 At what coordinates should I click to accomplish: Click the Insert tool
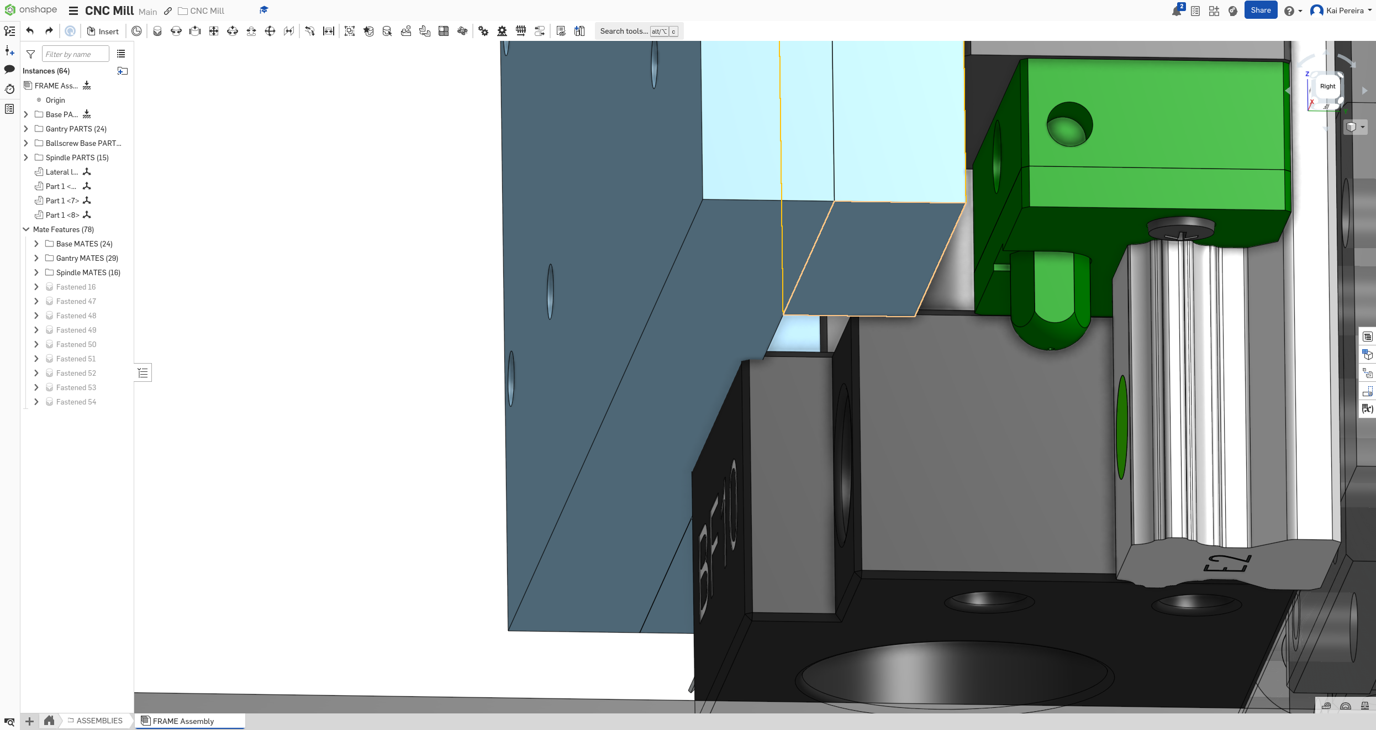[103, 31]
